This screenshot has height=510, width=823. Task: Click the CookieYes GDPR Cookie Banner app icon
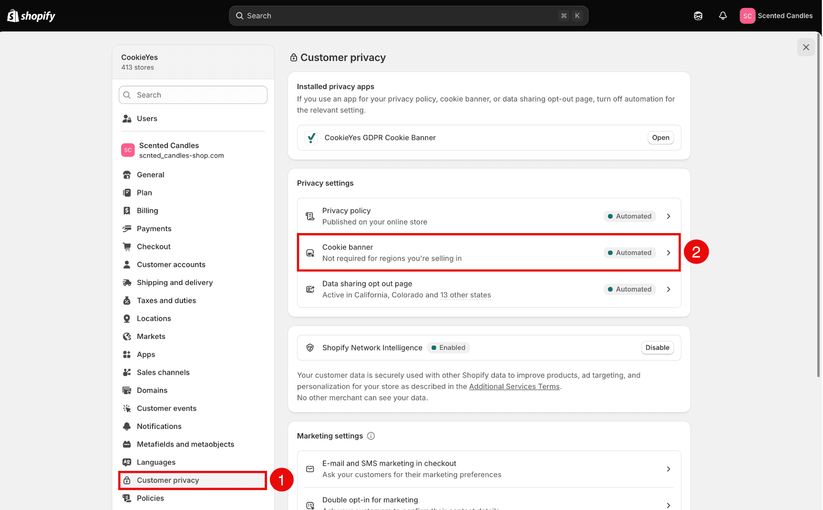pyautogui.click(x=311, y=138)
